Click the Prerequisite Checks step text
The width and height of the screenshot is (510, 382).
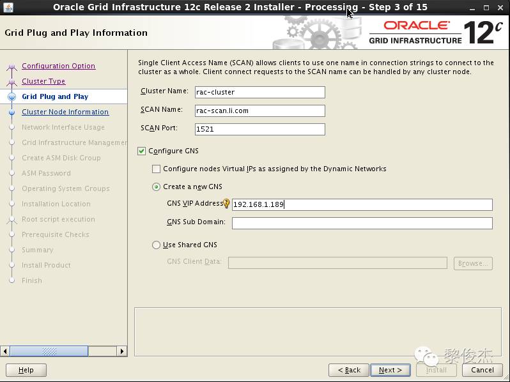pos(56,234)
